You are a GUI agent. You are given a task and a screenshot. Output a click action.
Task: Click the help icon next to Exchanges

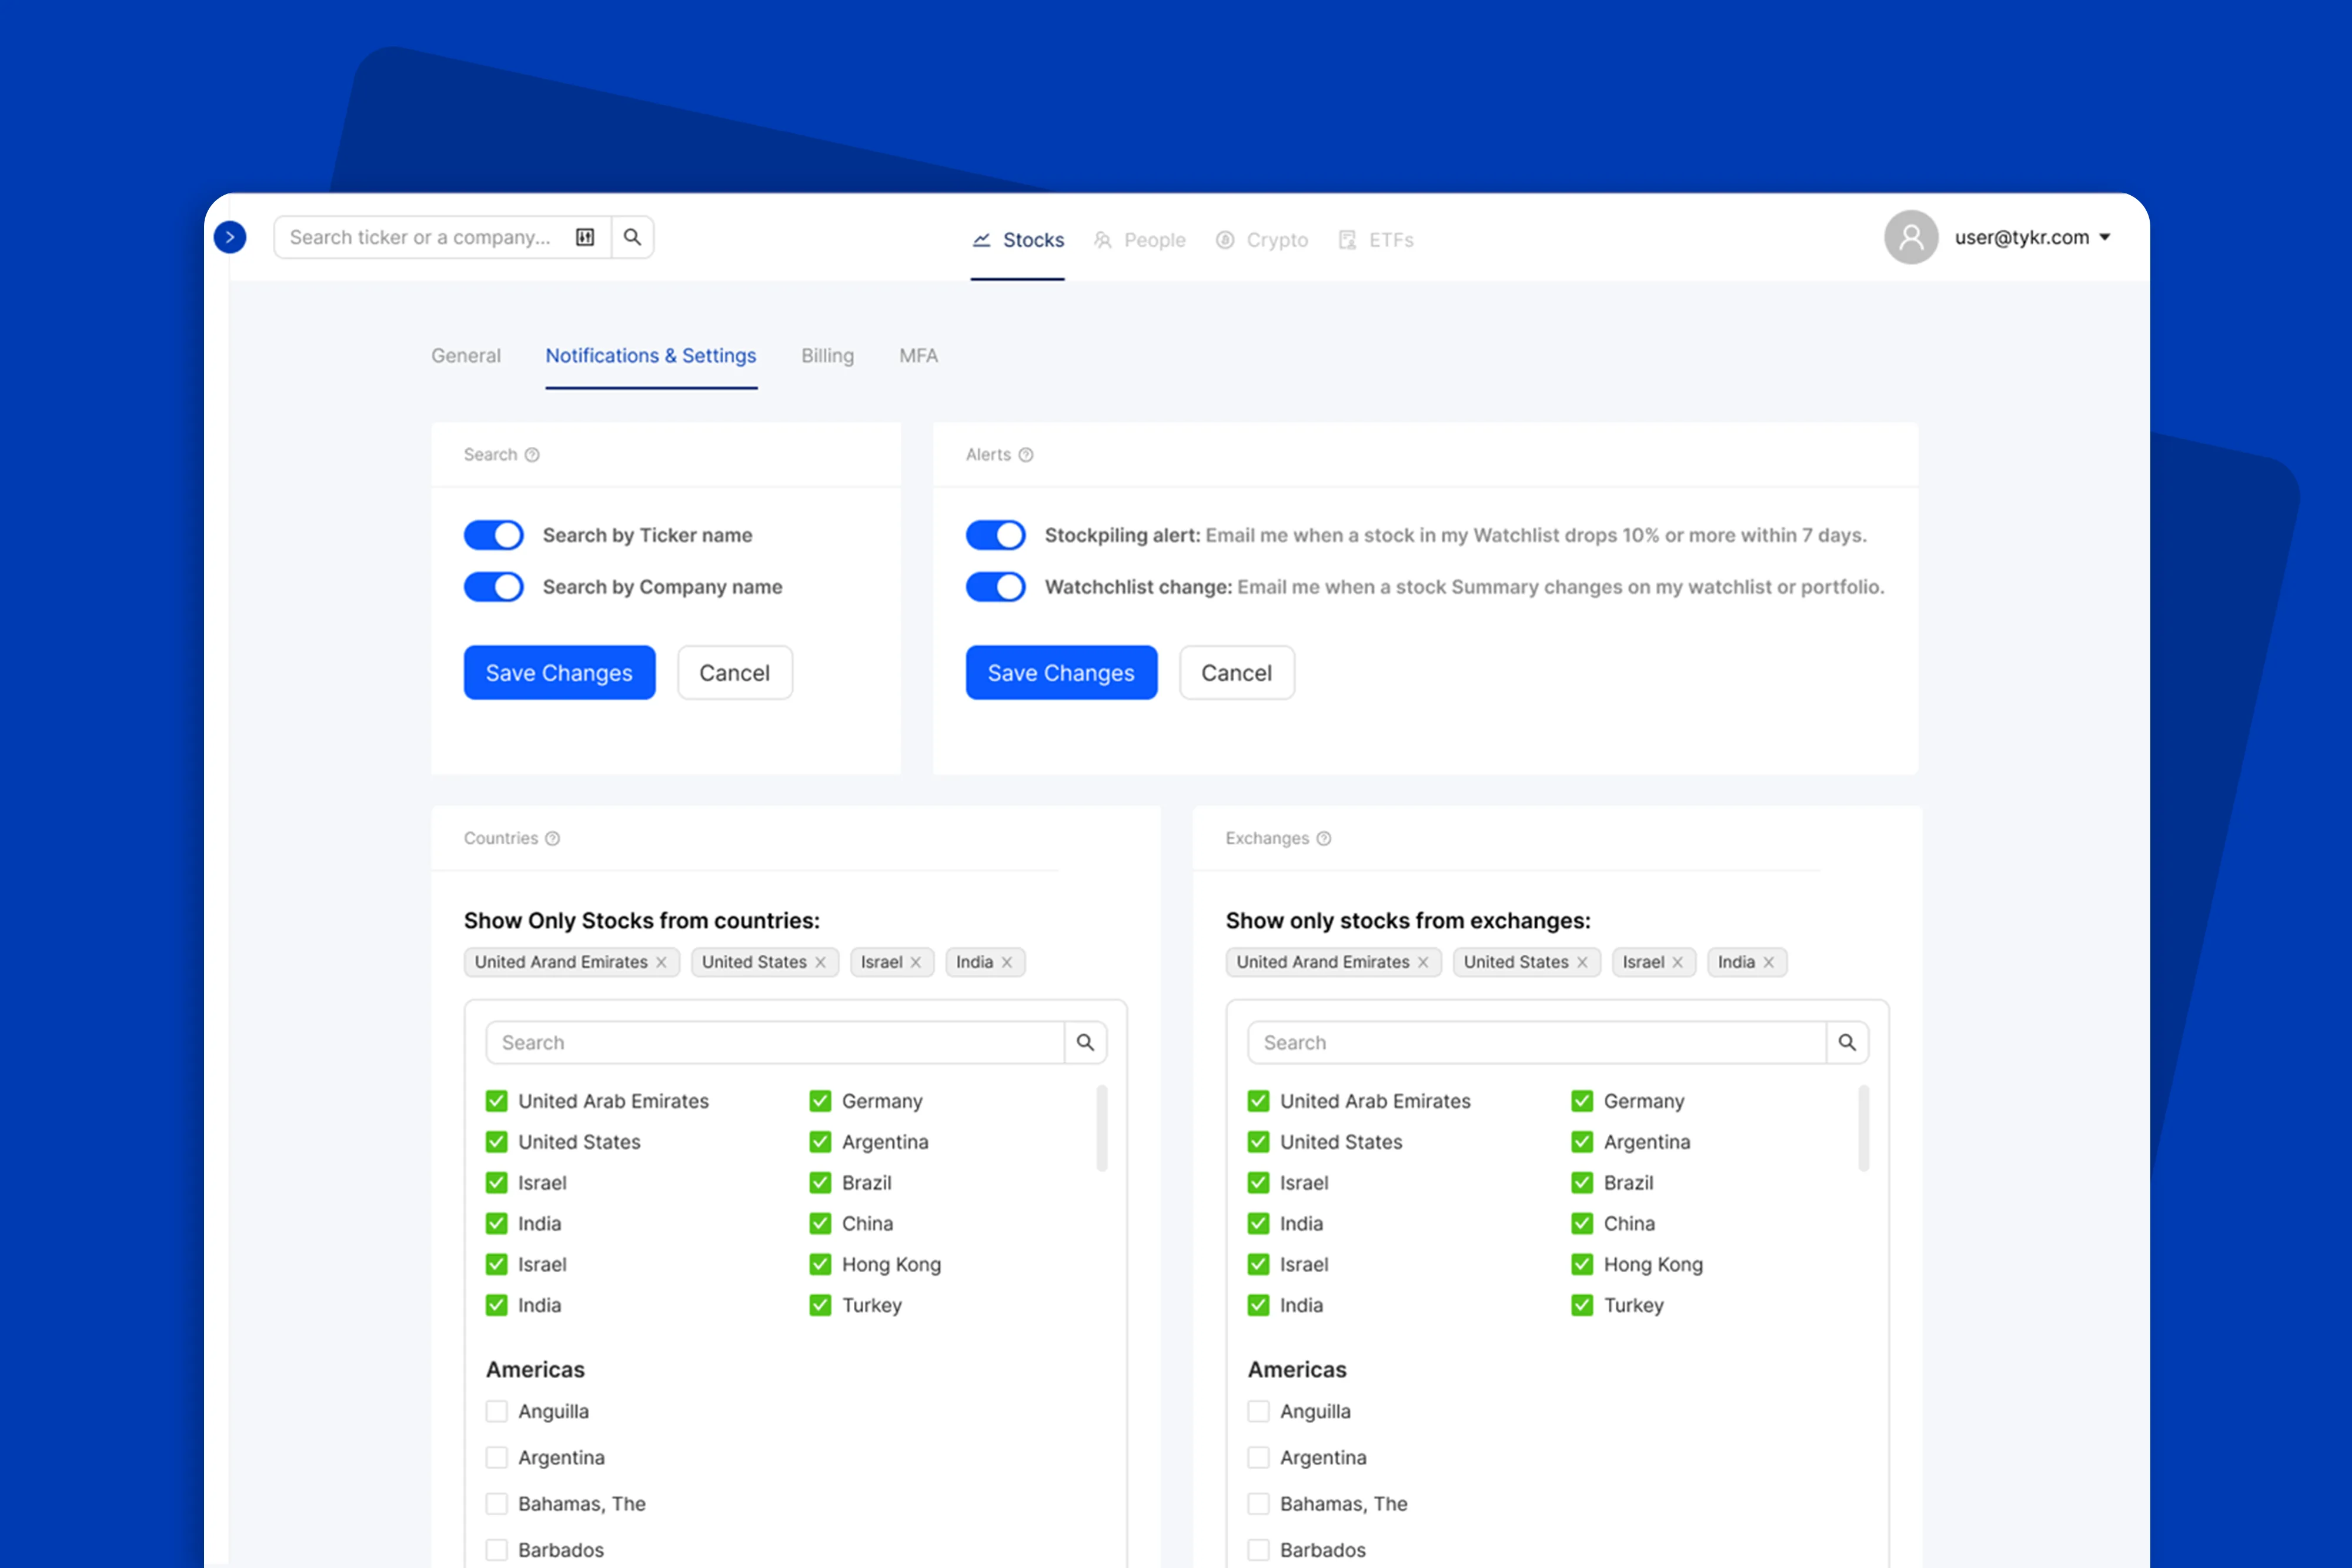point(1323,838)
